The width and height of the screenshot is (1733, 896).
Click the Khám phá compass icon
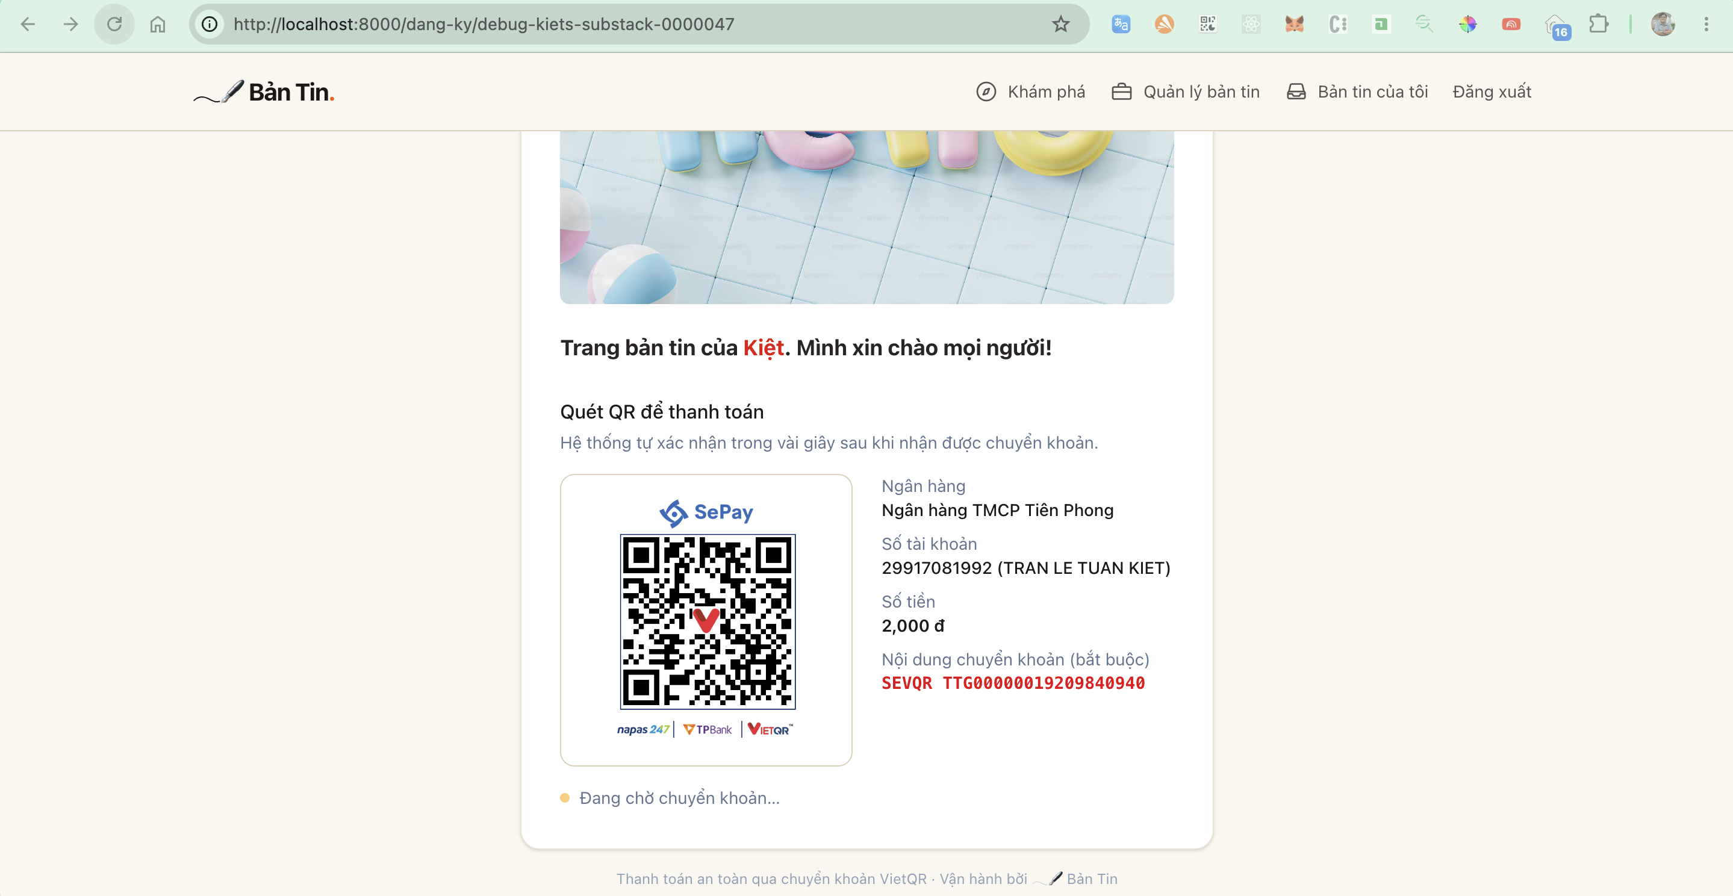986,92
